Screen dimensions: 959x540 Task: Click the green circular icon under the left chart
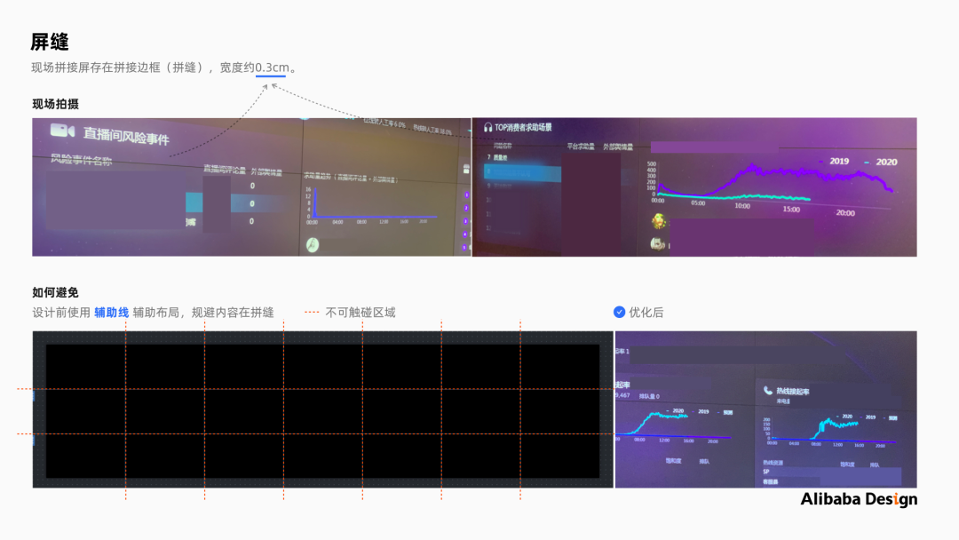tap(313, 244)
